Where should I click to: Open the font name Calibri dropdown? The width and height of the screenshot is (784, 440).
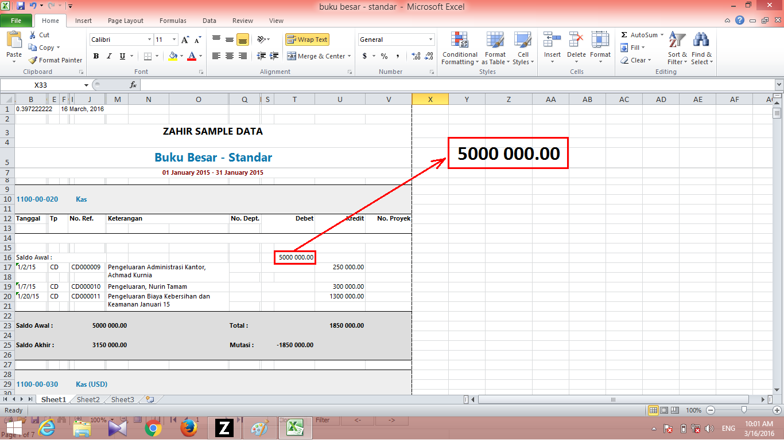(x=149, y=40)
